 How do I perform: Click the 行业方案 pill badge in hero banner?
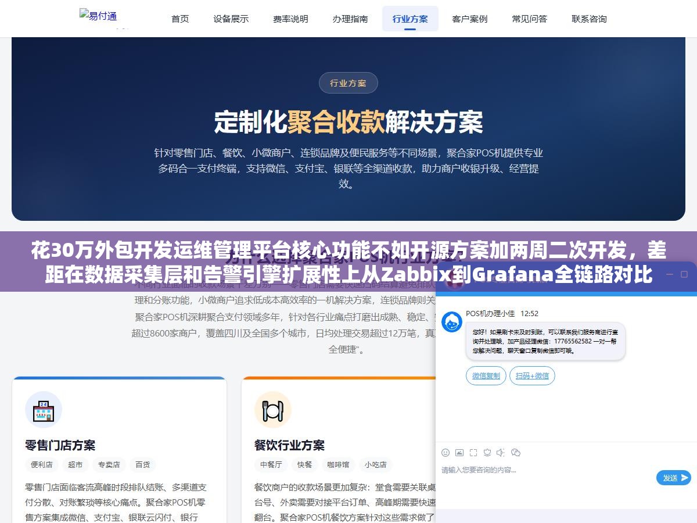pos(348,83)
